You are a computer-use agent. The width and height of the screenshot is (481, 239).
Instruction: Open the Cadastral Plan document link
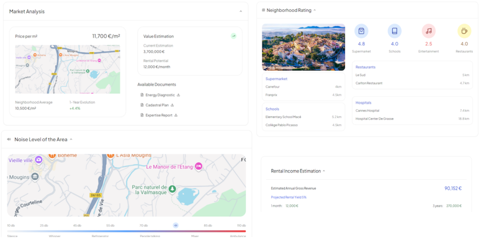click(157, 105)
